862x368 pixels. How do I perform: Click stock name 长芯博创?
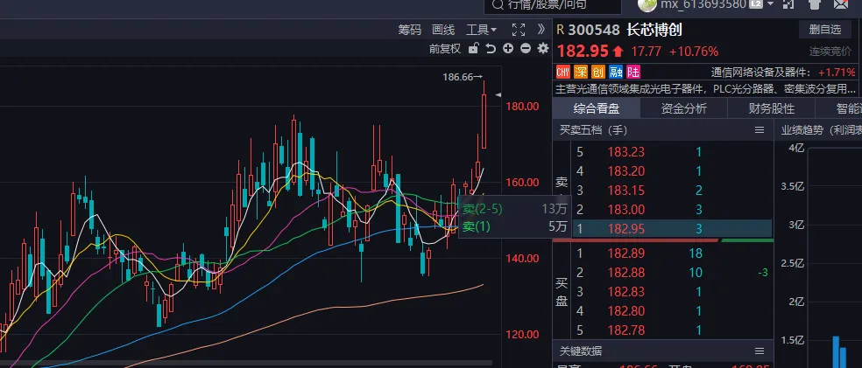pos(654,30)
